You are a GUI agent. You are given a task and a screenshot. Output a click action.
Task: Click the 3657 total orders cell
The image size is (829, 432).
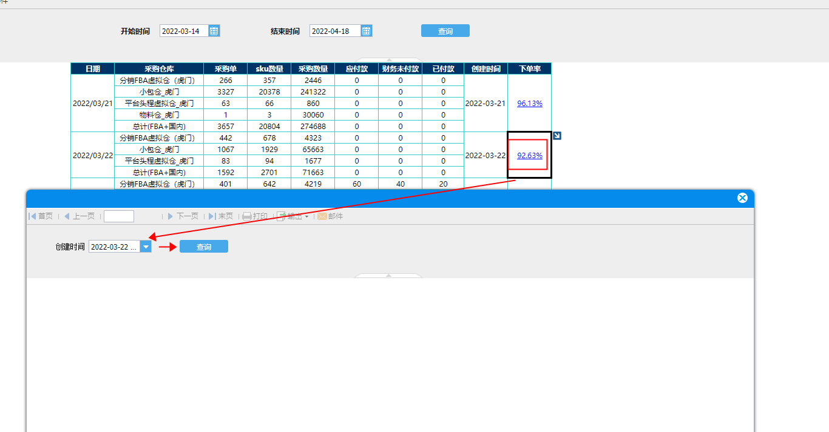pyautogui.click(x=226, y=127)
